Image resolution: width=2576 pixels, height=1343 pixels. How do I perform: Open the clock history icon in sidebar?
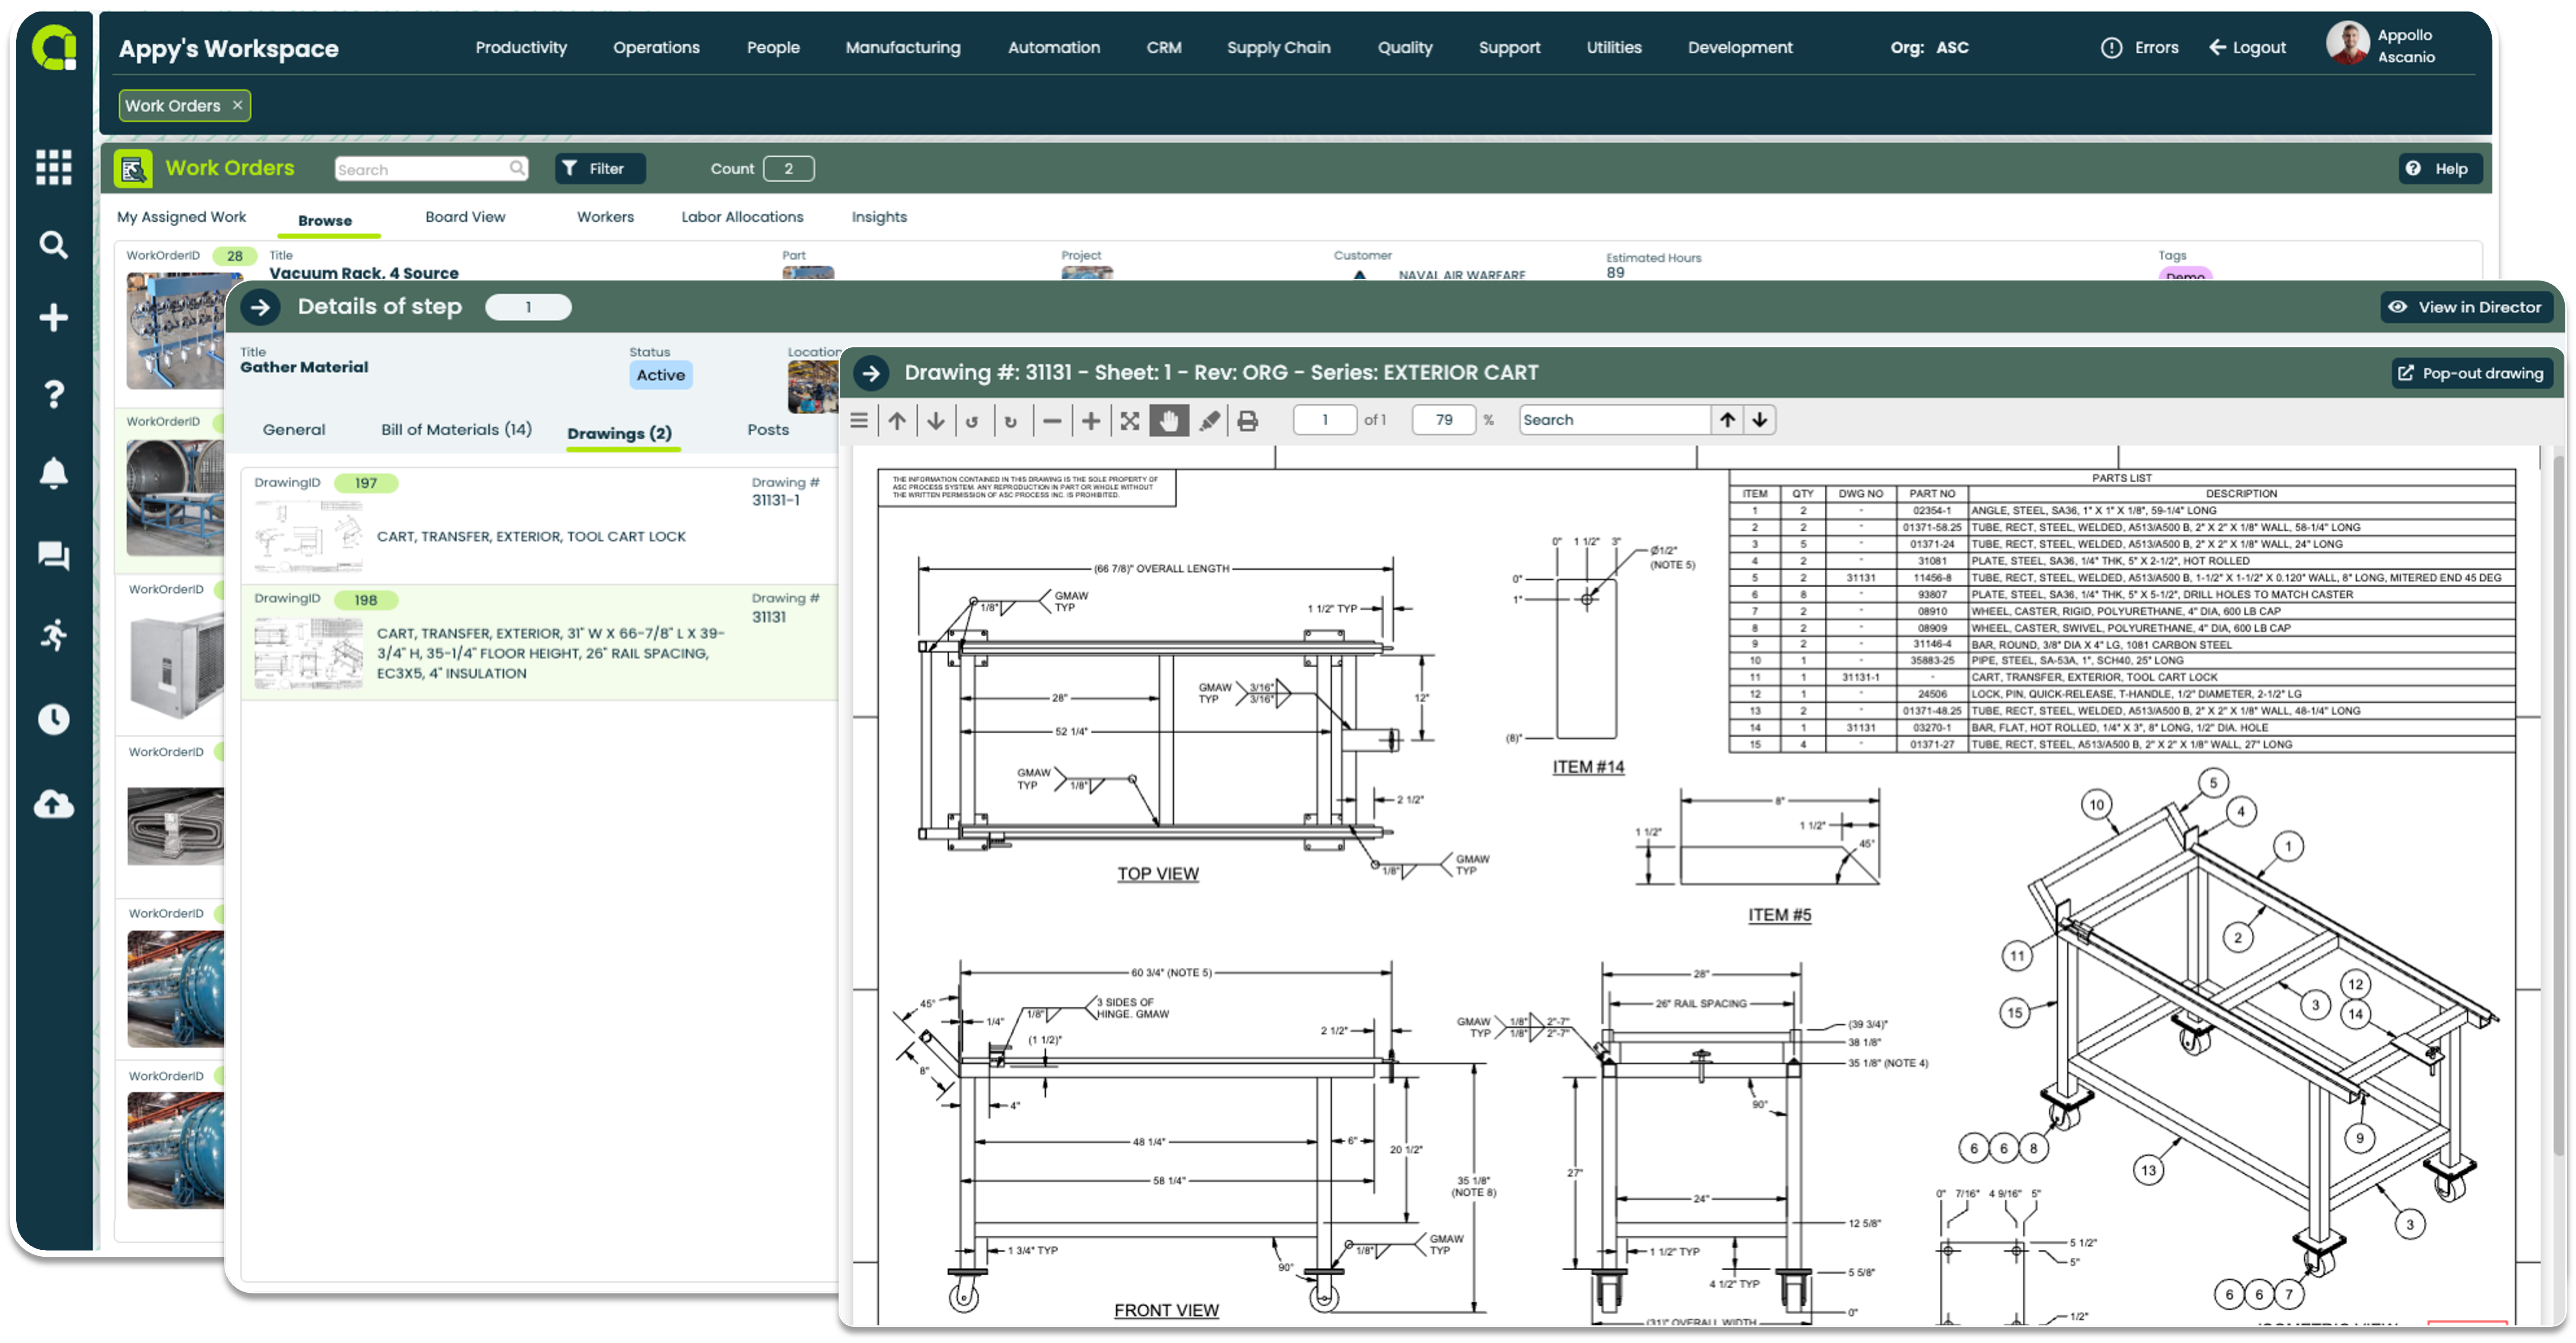[53, 719]
